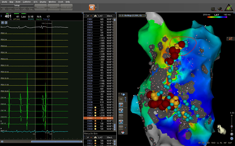Click the orange staircase icon in map toolbar

(x=121, y=105)
